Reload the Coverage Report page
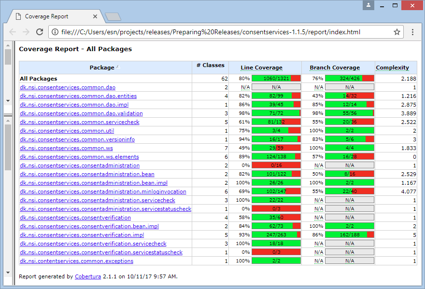 click(x=40, y=32)
